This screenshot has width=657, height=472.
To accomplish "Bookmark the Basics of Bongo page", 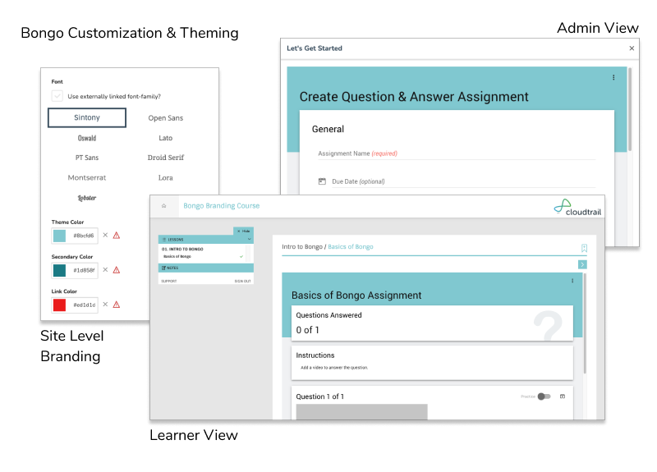I will [x=584, y=248].
